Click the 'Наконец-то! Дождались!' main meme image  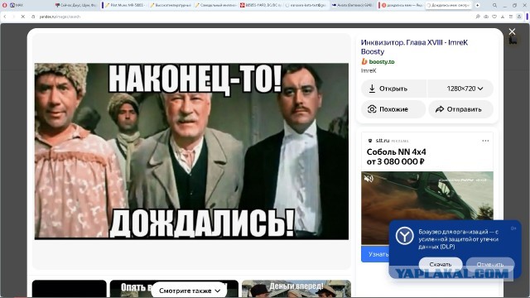[191, 151]
